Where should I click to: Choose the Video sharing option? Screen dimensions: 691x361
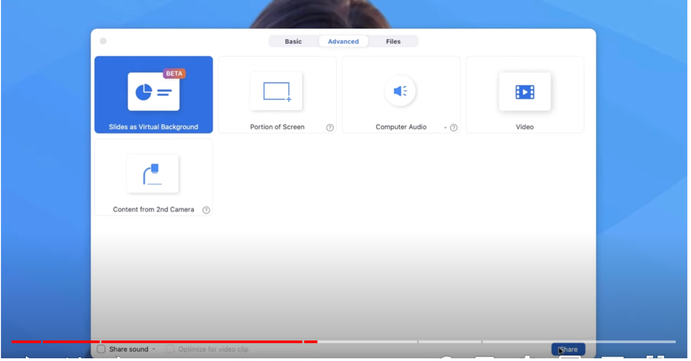[524, 95]
